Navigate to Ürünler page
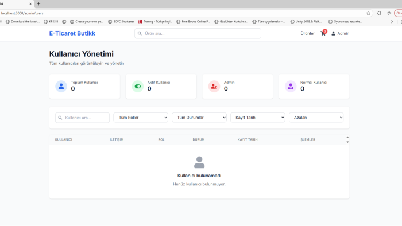The width and height of the screenshot is (402, 226). tap(307, 33)
